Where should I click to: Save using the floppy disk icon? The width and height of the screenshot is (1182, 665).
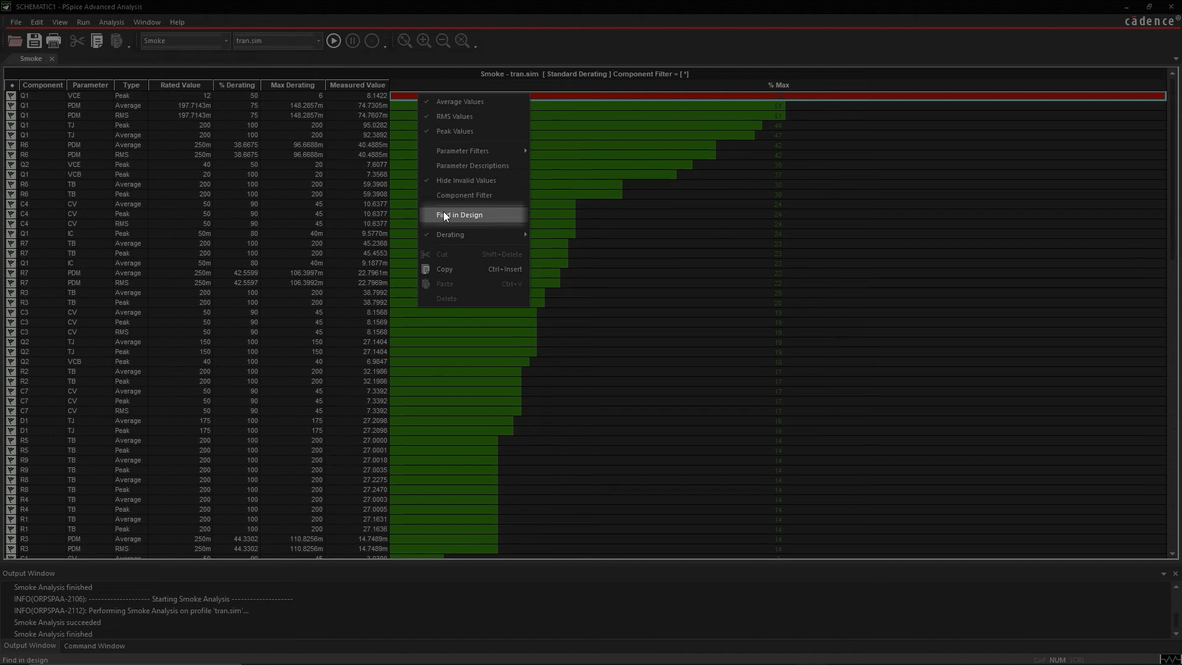pos(34,41)
